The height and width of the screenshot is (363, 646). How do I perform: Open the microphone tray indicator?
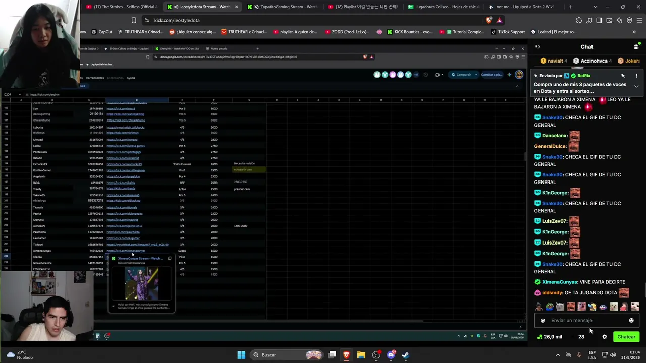tap(579, 355)
